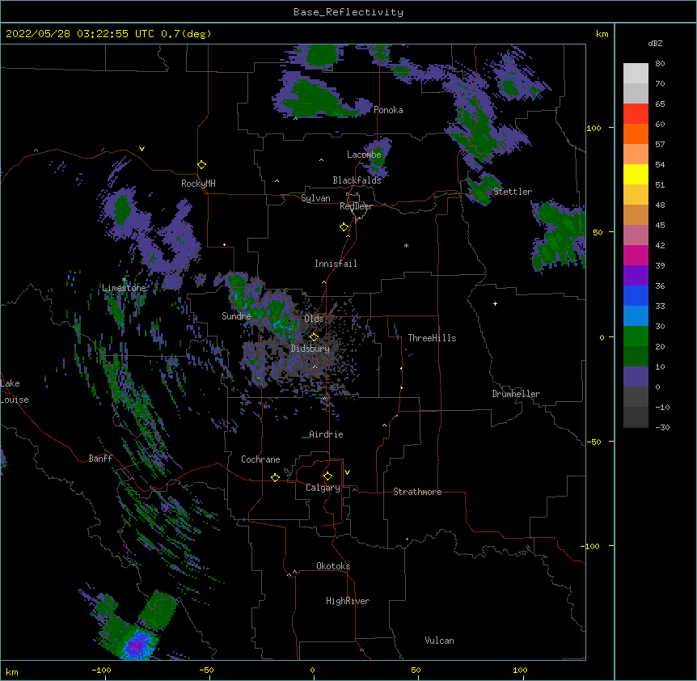Viewport: 697px width, 681px height.
Task: Select the Sundre label
Action: [x=236, y=316]
